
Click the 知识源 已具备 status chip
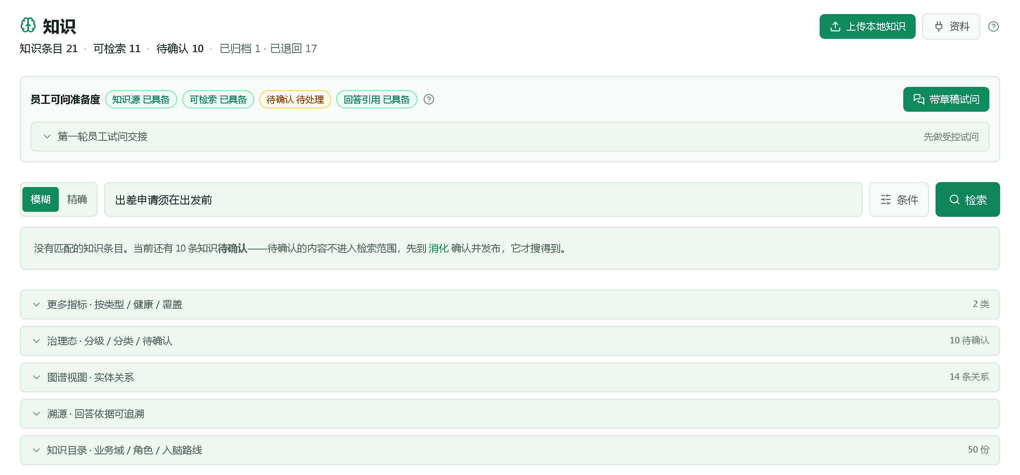(141, 99)
